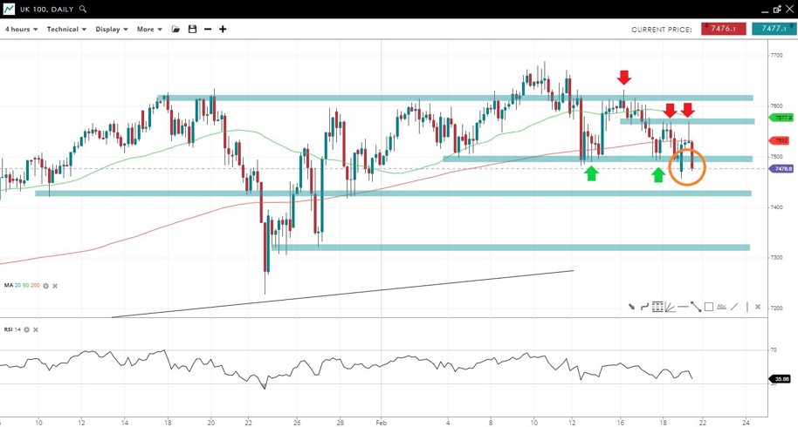Save the chart with the floppy disk icon
The width and height of the screenshot is (798, 427).
coord(192,30)
